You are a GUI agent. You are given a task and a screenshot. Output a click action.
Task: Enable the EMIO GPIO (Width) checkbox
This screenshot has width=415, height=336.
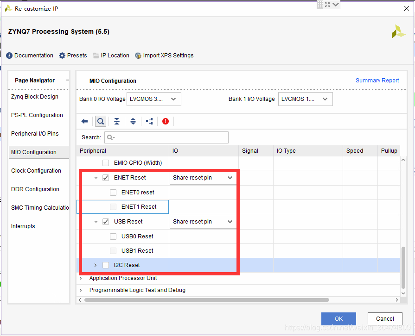tap(106, 163)
